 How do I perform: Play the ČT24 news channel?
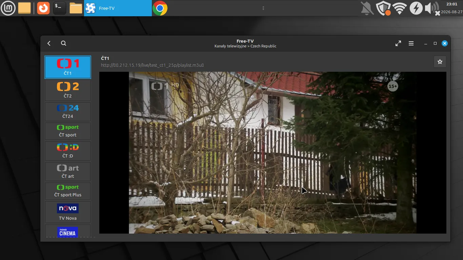pyautogui.click(x=68, y=112)
